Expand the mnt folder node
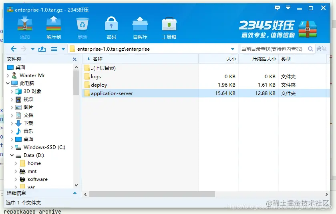This screenshot has height=214, width=336. tap(16, 171)
